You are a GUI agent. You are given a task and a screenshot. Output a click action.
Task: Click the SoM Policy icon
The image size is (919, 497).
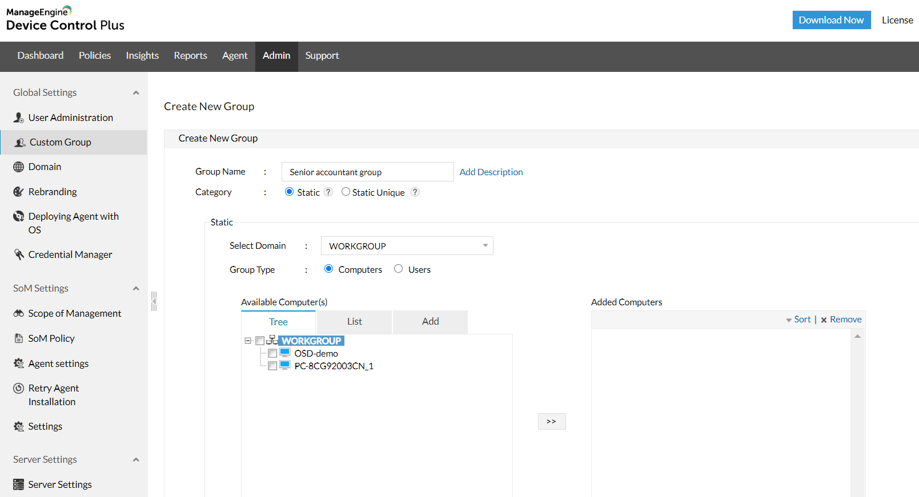pyautogui.click(x=19, y=338)
